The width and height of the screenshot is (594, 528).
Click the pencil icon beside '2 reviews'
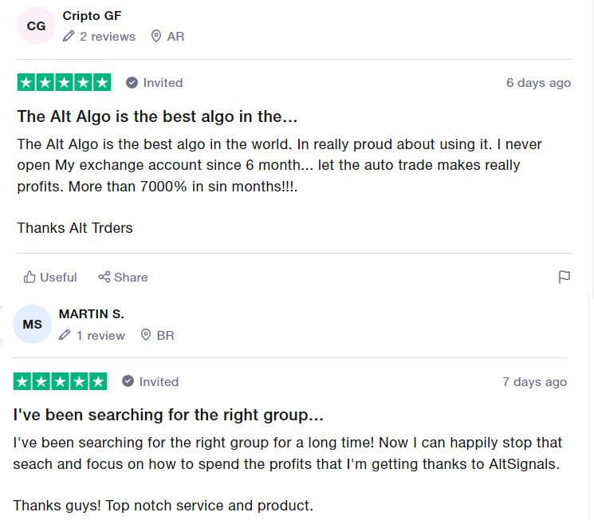point(69,37)
